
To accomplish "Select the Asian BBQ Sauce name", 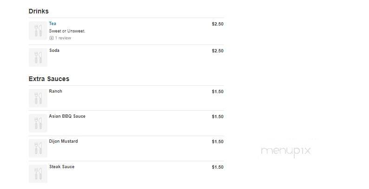I will point(67,116).
